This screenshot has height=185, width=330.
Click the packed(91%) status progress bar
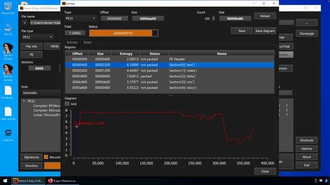(x=124, y=33)
